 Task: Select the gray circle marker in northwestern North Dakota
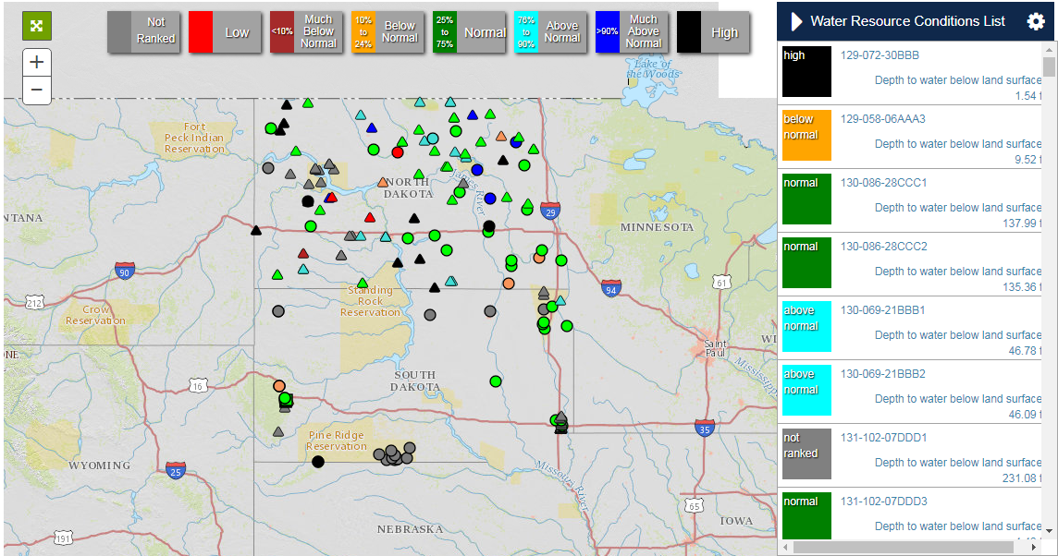(268, 168)
